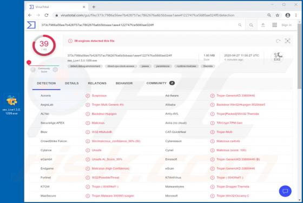This screenshot has height=203, width=303.
Task: Click the browser forward arrow
Action: 38,15
